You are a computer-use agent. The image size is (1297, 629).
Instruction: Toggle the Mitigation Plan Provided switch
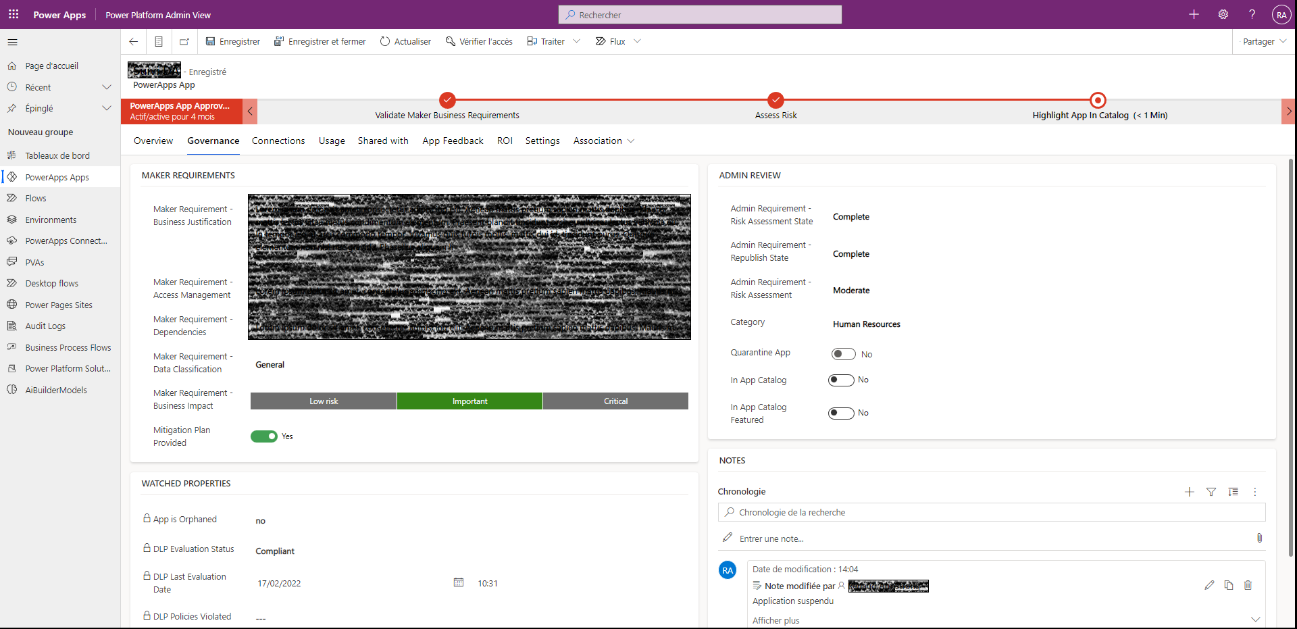(264, 436)
